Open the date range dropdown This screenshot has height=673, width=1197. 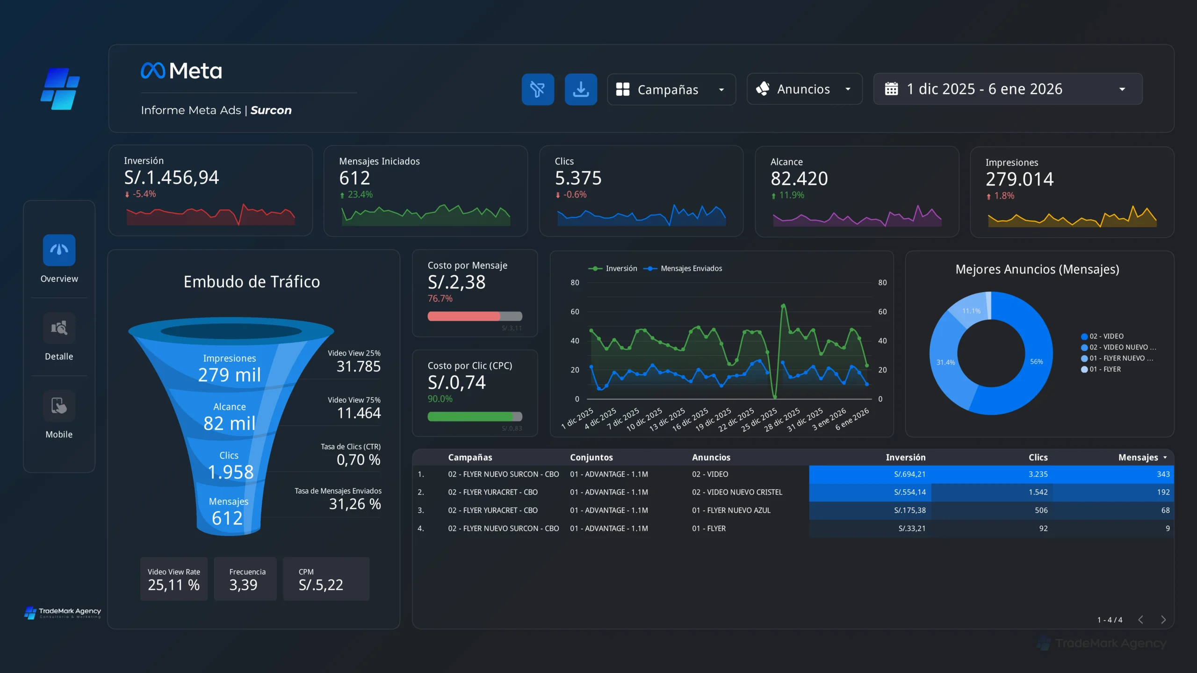pyautogui.click(x=1008, y=89)
